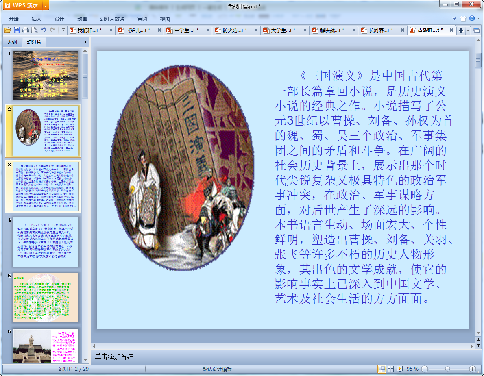Screen dimensions: 484x376
Task: Expand the help dropdown arrow
Action: pos(478,19)
